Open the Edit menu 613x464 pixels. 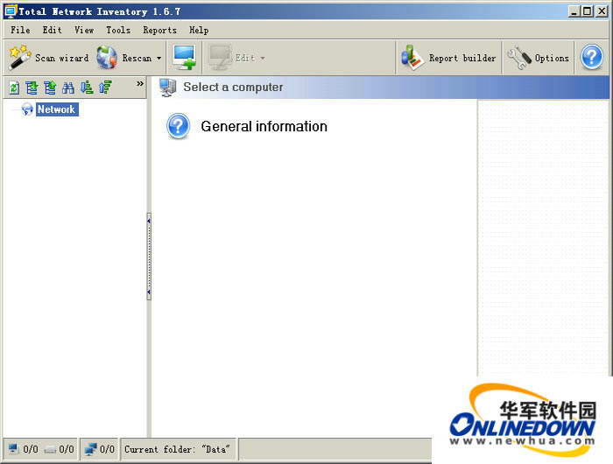[52, 30]
